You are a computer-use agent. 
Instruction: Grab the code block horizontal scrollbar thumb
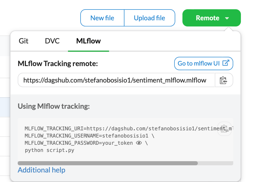pos(108,163)
